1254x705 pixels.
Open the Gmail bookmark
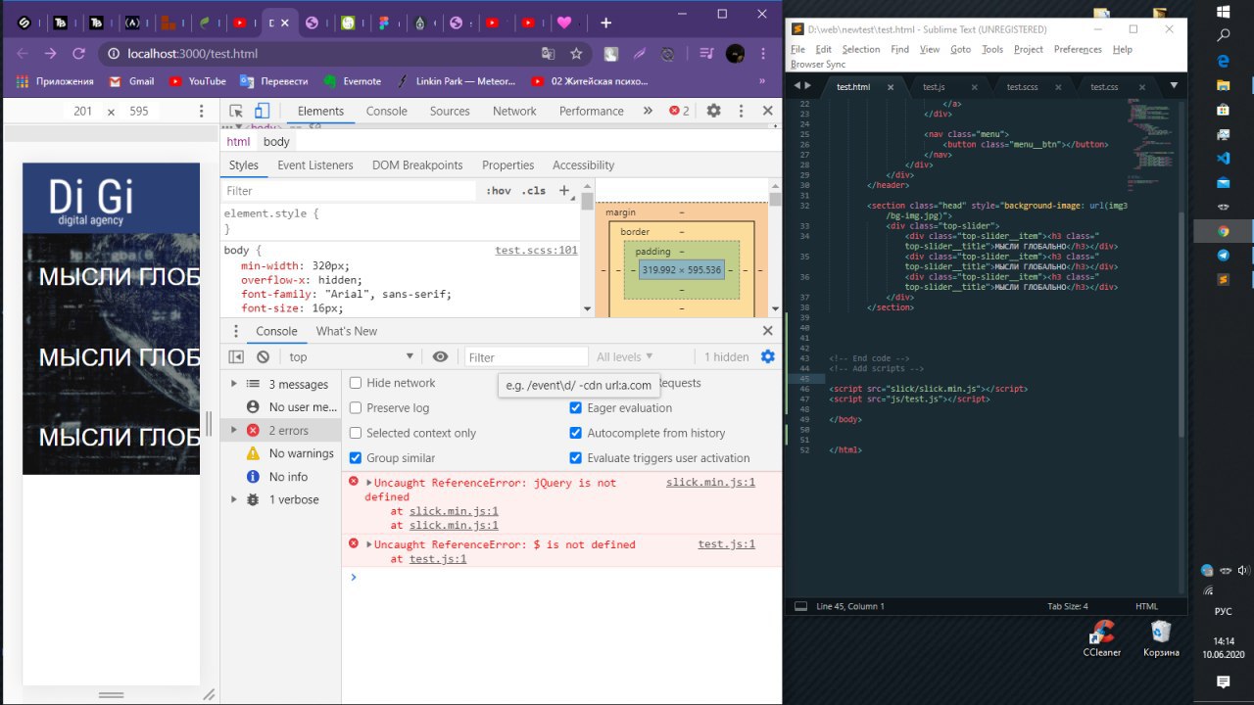pyautogui.click(x=131, y=81)
